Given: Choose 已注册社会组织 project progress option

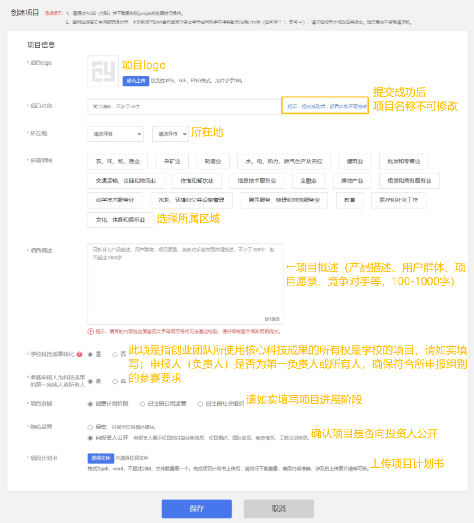Looking at the screenshot, I should click(200, 404).
